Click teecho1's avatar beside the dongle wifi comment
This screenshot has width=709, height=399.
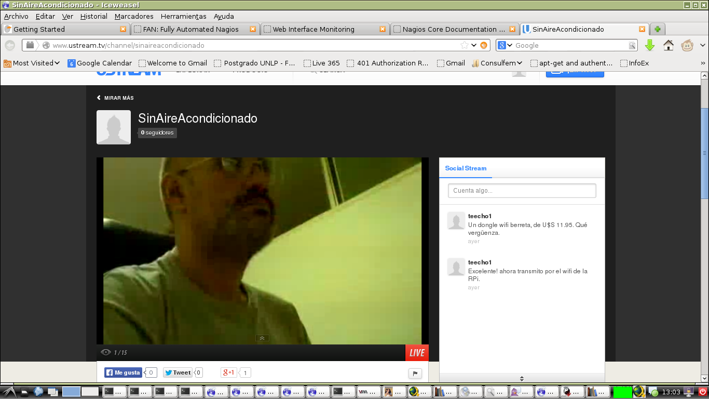coord(456,221)
